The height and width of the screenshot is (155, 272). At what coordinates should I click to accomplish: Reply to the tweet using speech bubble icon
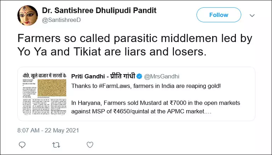click(x=22, y=145)
